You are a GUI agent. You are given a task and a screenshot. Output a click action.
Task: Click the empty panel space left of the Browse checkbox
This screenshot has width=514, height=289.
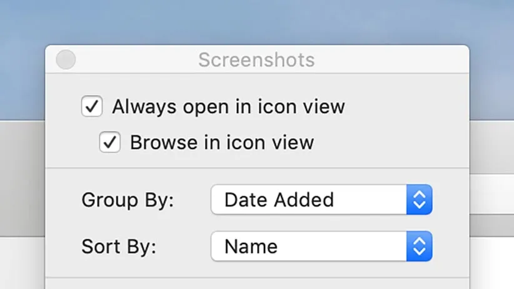click(x=72, y=143)
